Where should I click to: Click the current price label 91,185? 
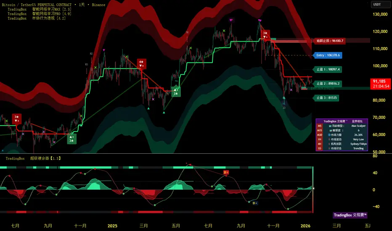pos(379,81)
